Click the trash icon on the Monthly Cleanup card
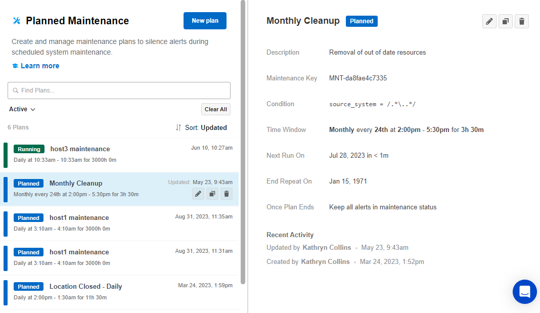This screenshot has width=540, height=313. tap(226, 194)
